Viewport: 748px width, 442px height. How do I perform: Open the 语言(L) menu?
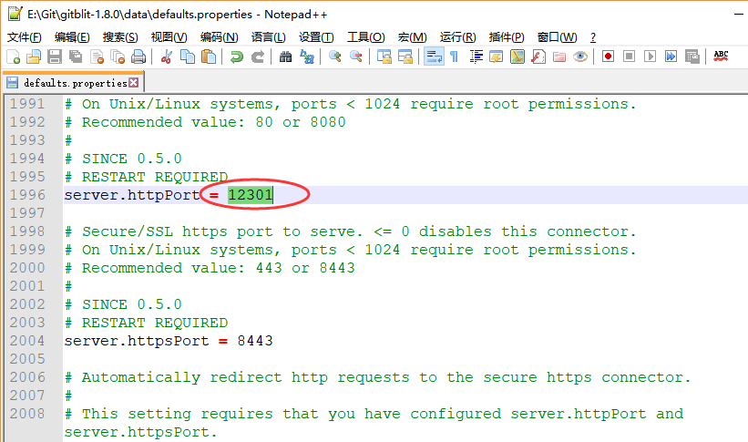269,37
